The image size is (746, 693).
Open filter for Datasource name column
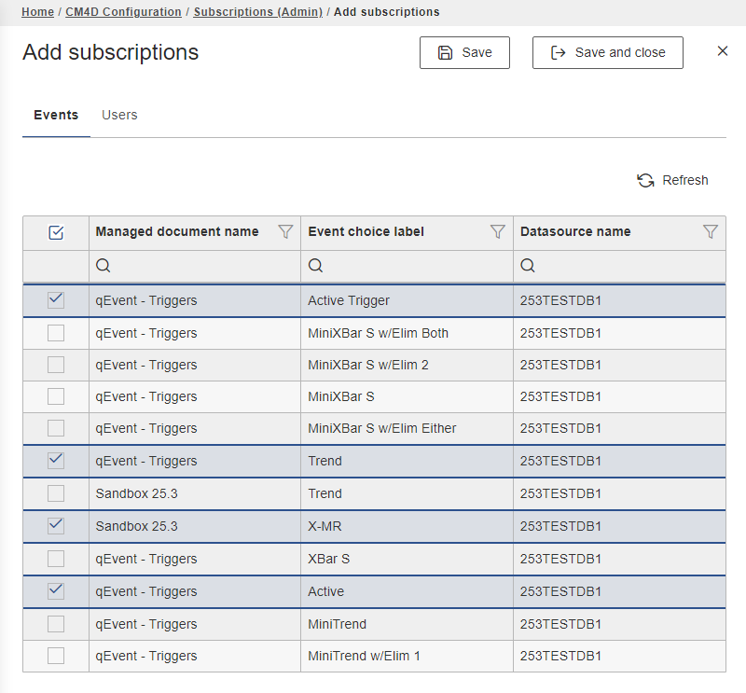pos(711,232)
